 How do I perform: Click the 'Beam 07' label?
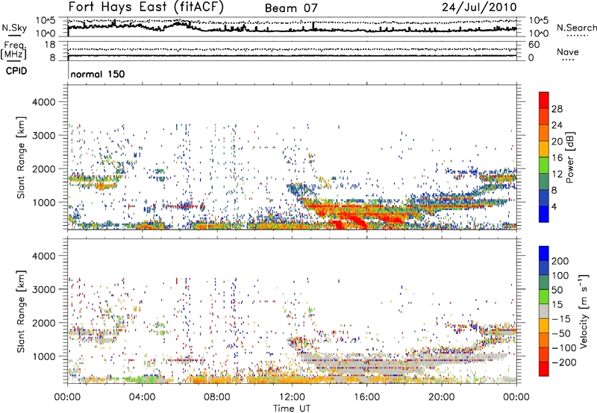click(291, 8)
